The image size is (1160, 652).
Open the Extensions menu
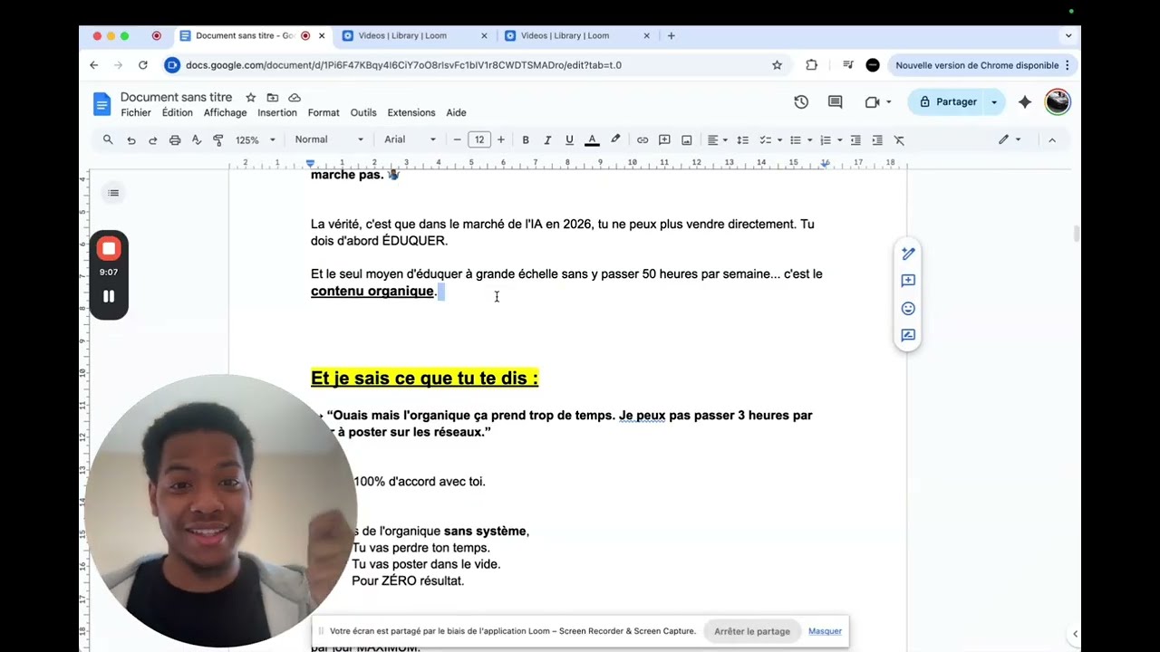click(x=411, y=112)
